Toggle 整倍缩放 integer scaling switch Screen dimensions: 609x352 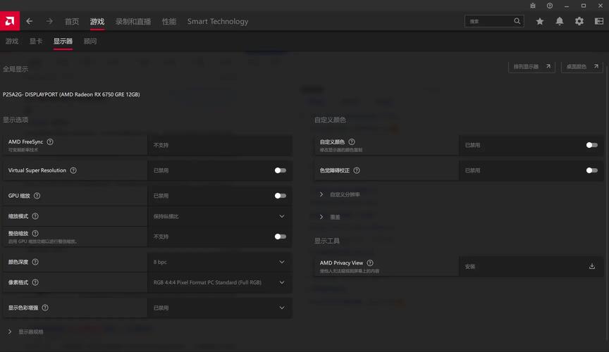coord(280,237)
